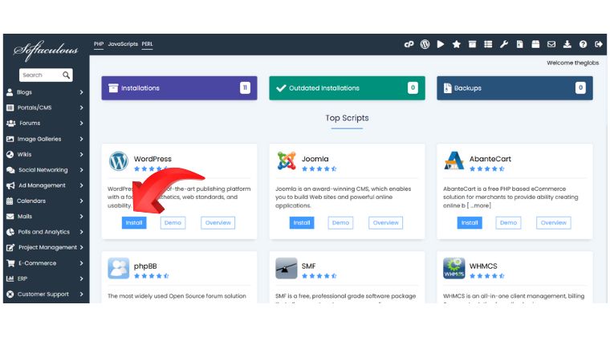This screenshot has width=610, height=337.
Task: Open the help question mark icon
Action: [x=583, y=44]
